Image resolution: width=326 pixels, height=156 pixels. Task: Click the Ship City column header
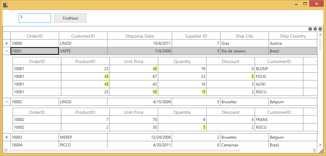point(245,36)
